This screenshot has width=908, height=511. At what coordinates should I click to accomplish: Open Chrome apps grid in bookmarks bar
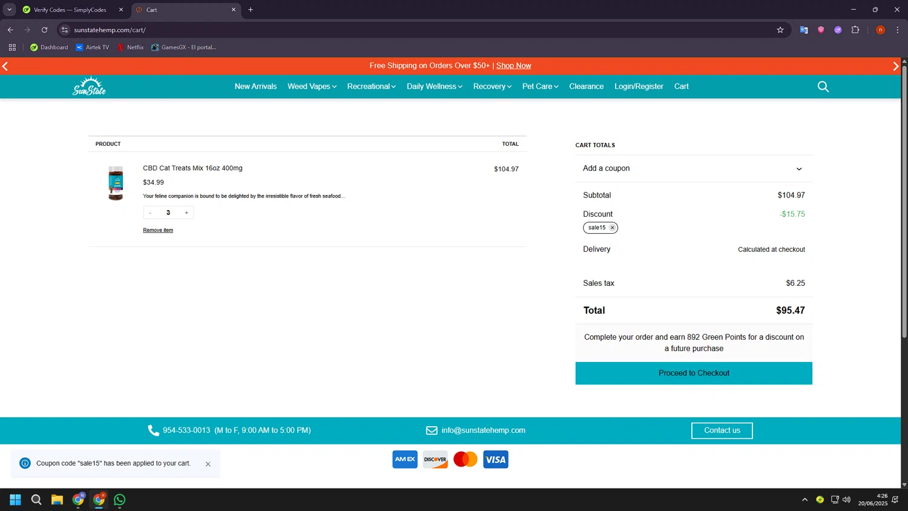[x=12, y=47]
